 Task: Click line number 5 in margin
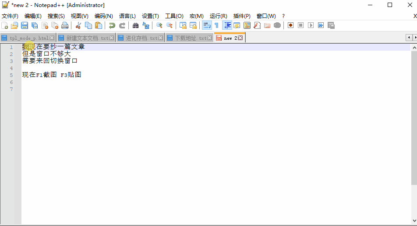[x=11, y=75]
